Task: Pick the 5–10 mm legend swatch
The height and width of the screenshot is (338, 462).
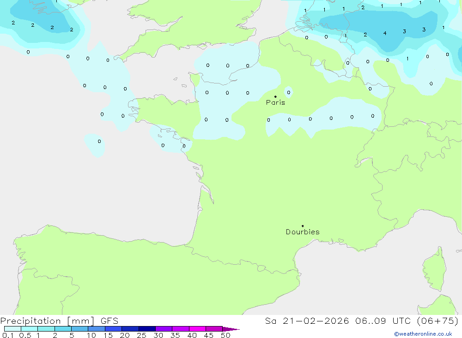Action: pyautogui.click(x=80, y=329)
